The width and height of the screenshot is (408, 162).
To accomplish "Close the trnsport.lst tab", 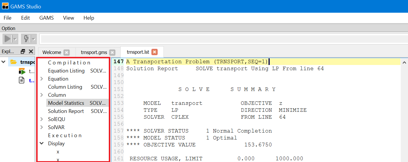I will pos(155,52).
